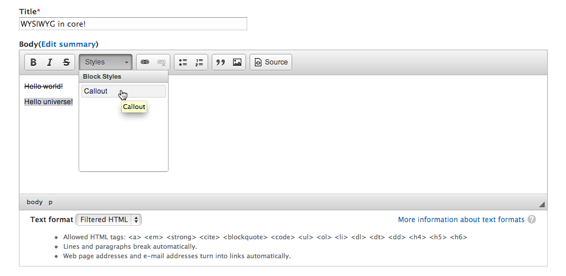
Task: Choose Callout from Block Styles
Action: pos(124,91)
